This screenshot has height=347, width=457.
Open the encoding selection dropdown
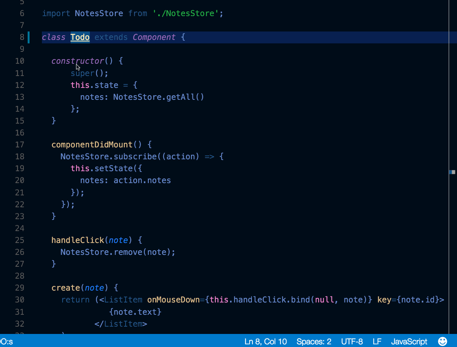coord(352,341)
